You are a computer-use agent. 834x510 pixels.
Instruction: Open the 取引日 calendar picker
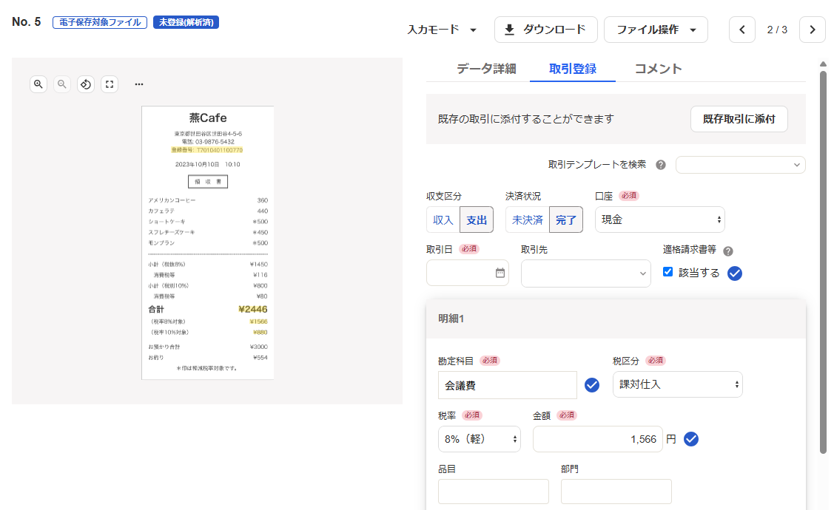(500, 273)
